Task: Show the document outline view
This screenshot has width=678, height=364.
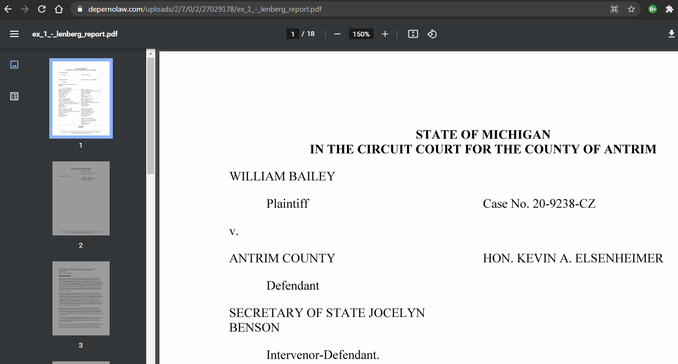Action: 14,96
